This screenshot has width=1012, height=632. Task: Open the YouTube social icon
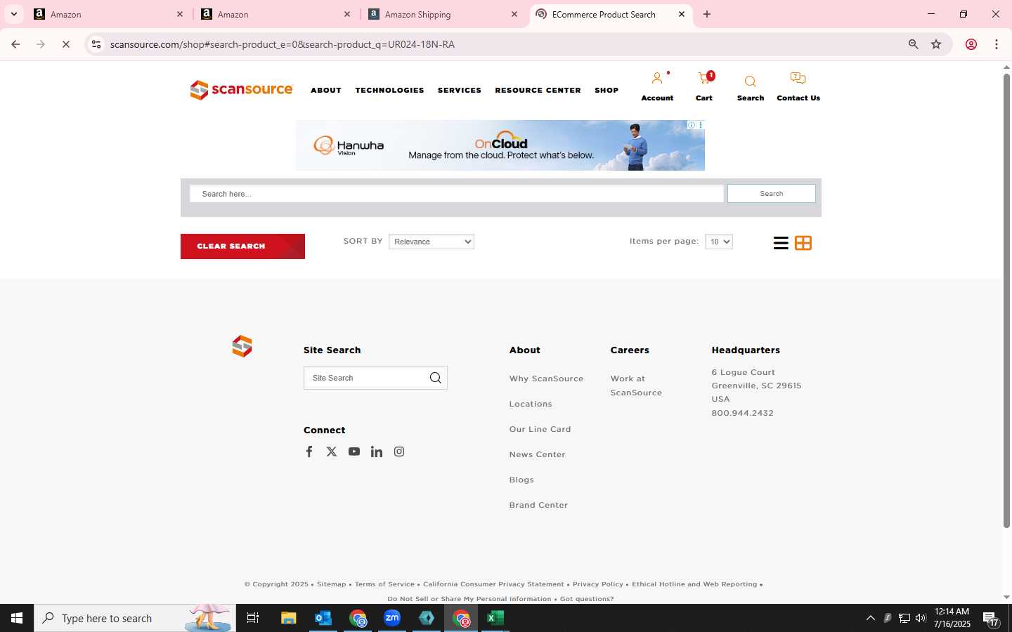354,452
